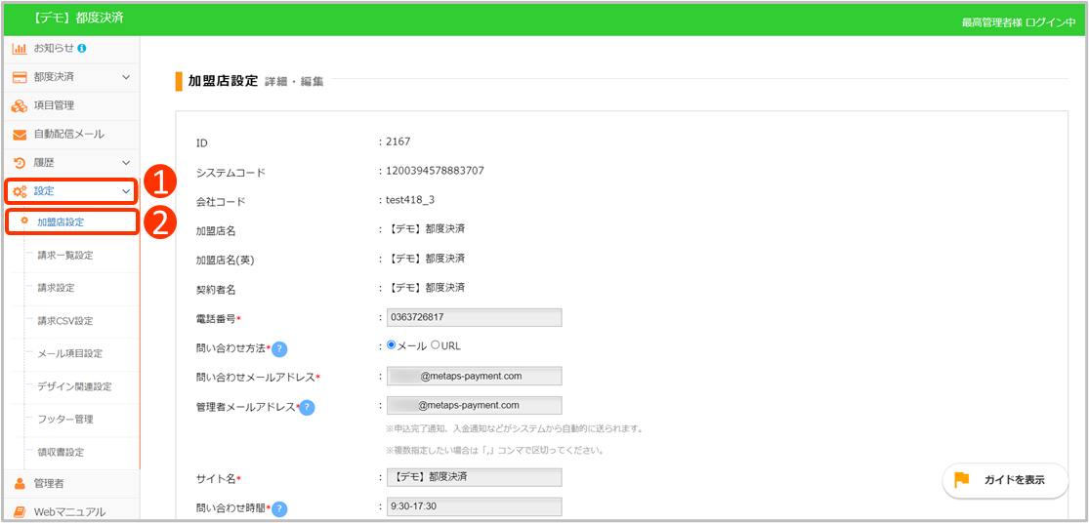Click the ガイドを表示 button
This screenshot has width=1089, height=523.
point(1005,480)
